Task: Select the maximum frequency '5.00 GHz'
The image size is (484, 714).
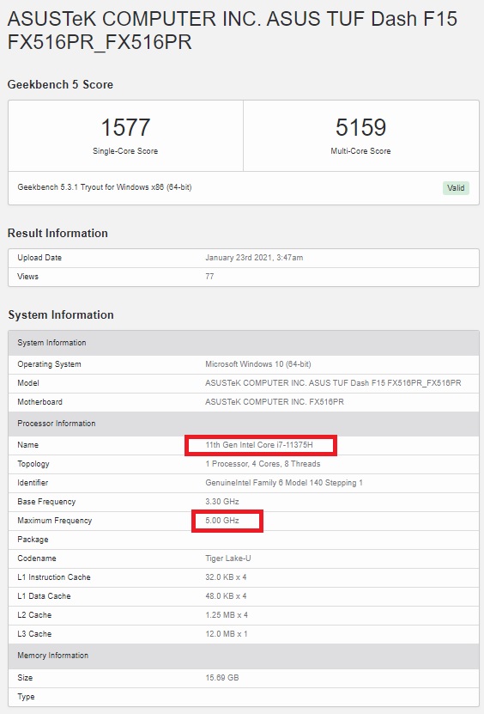Action: click(x=222, y=521)
